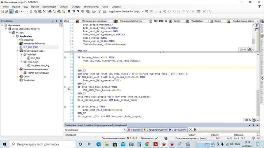Collapse the Application tree node
Screen dimensions: 264x148
(x=14, y=36)
